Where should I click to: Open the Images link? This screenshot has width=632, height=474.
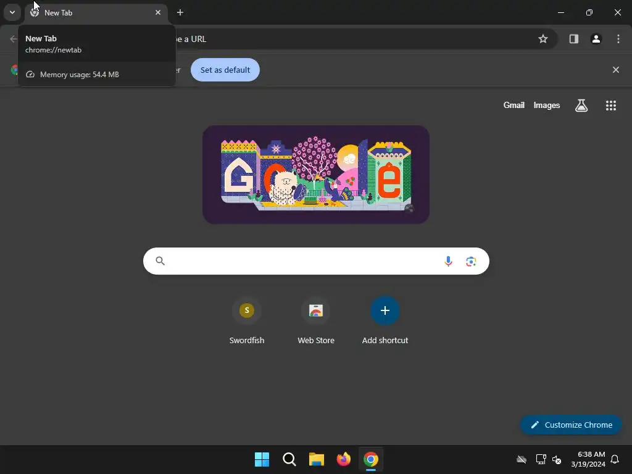pyautogui.click(x=547, y=105)
